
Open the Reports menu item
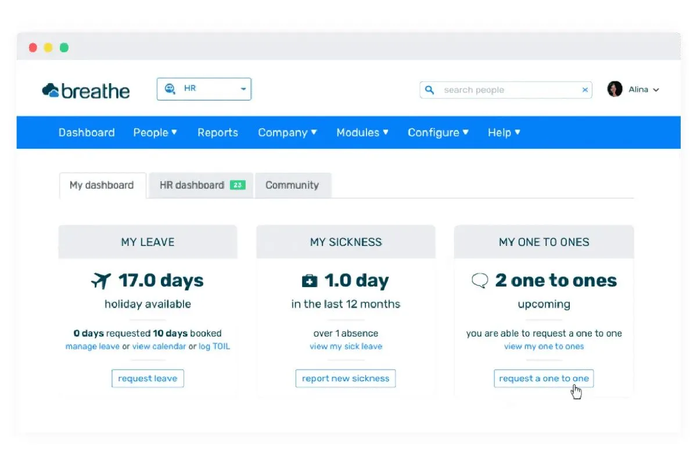click(x=218, y=133)
